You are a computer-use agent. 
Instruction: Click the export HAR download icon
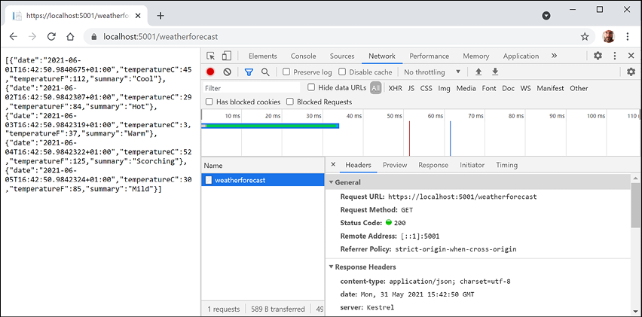(x=495, y=72)
